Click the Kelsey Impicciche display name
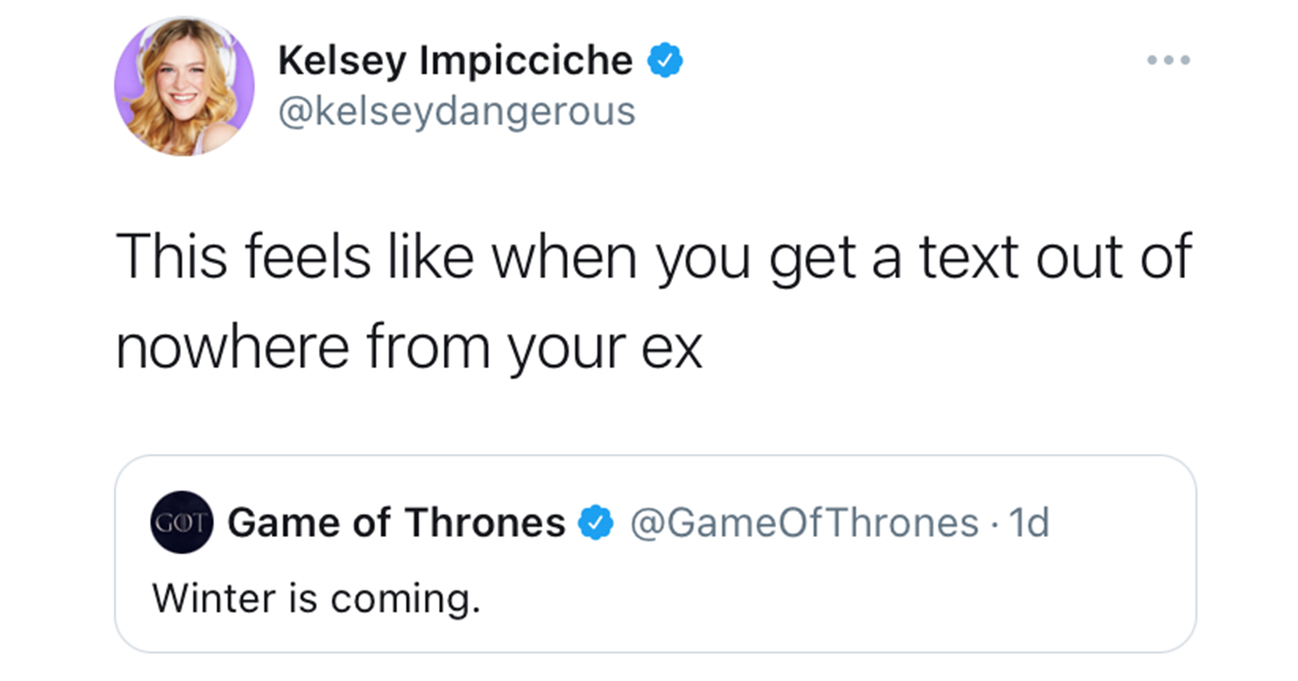Screen dimensions: 1298x681 point(455,60)
